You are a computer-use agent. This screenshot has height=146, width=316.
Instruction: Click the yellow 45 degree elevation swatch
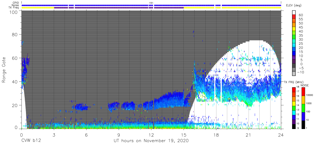(294, 29)
